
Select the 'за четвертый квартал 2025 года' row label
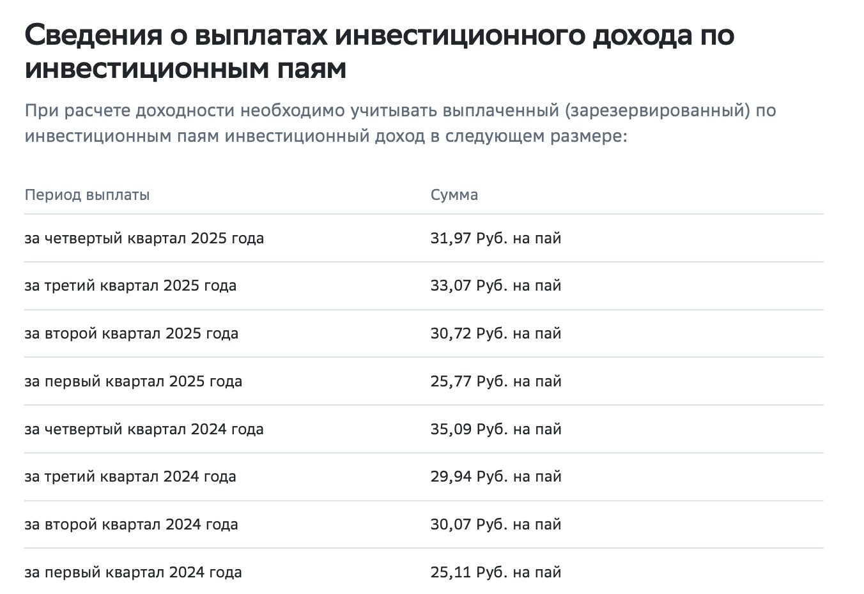[144, 238]
